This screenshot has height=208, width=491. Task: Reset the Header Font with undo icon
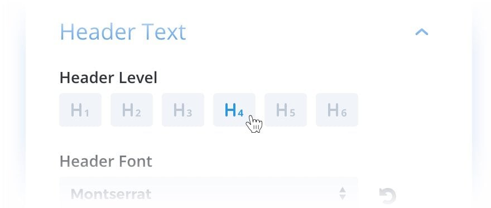click(x=388, y=196)
